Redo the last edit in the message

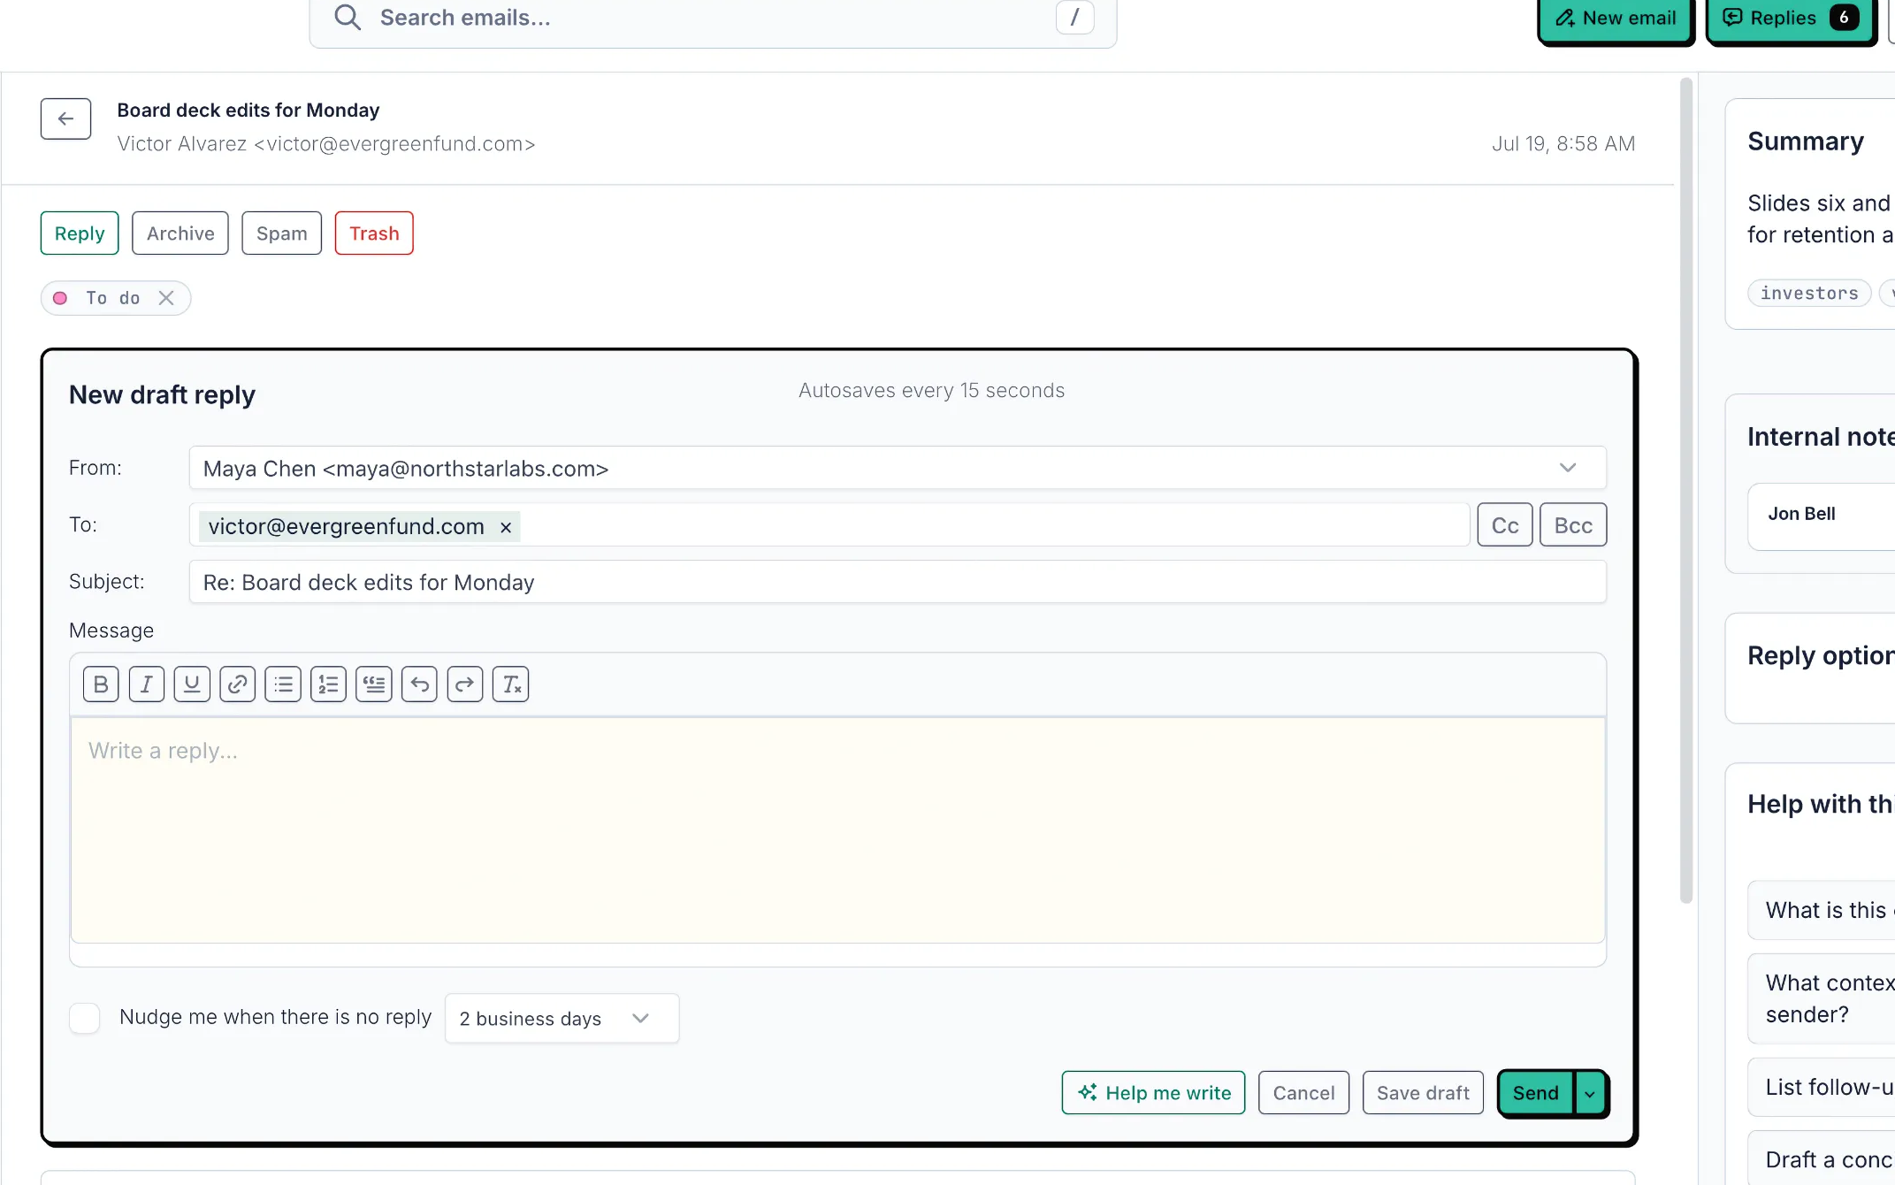(x=465, y=684)
